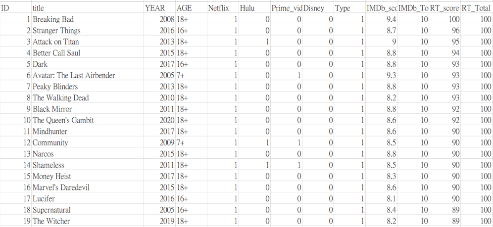Click the Netflix column header
This screenshot has height=227, width=493.
point(223,8)
